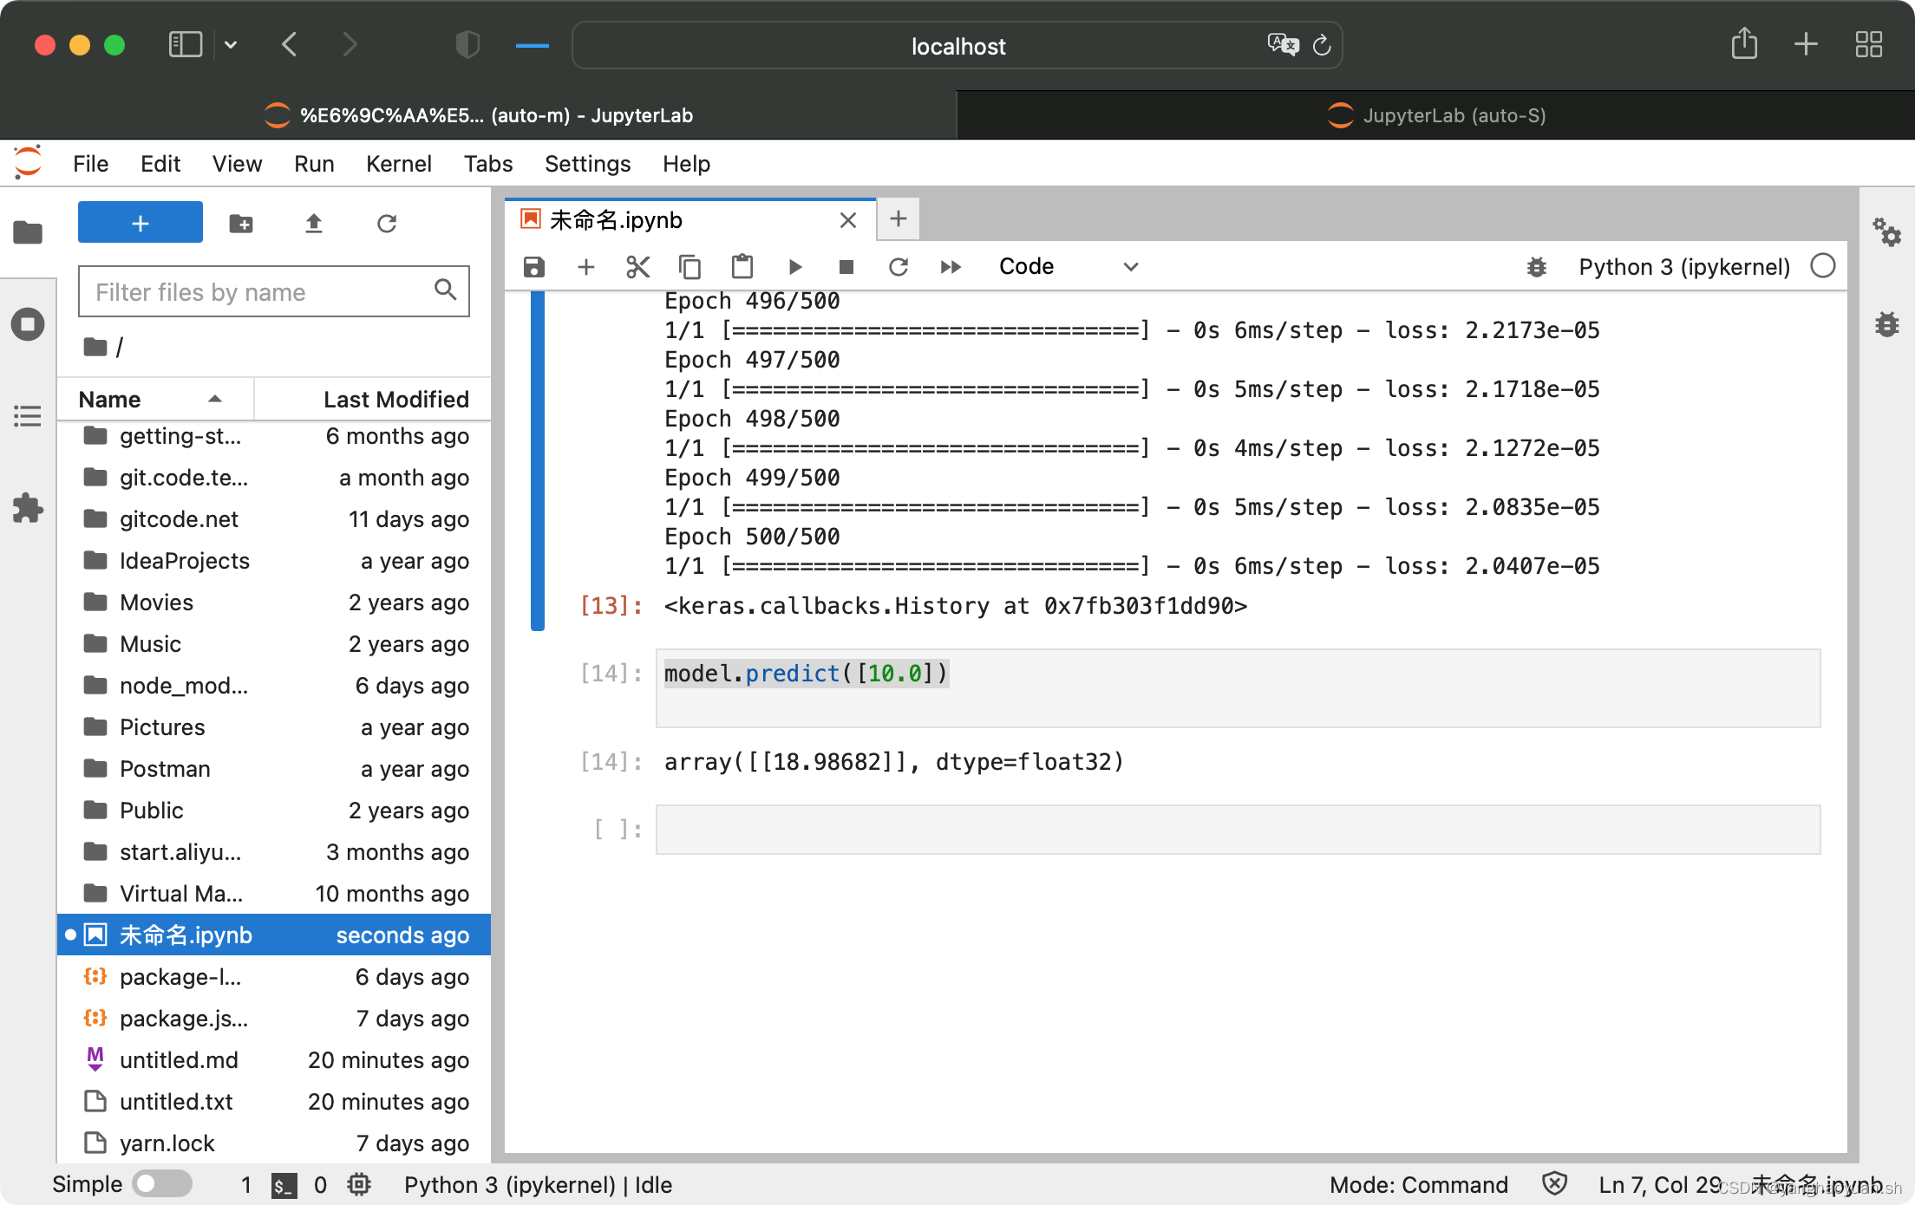Open the Help menu
Image resolution: width=1915 pixels, height=1205 pixels.
tap(686, 164)
